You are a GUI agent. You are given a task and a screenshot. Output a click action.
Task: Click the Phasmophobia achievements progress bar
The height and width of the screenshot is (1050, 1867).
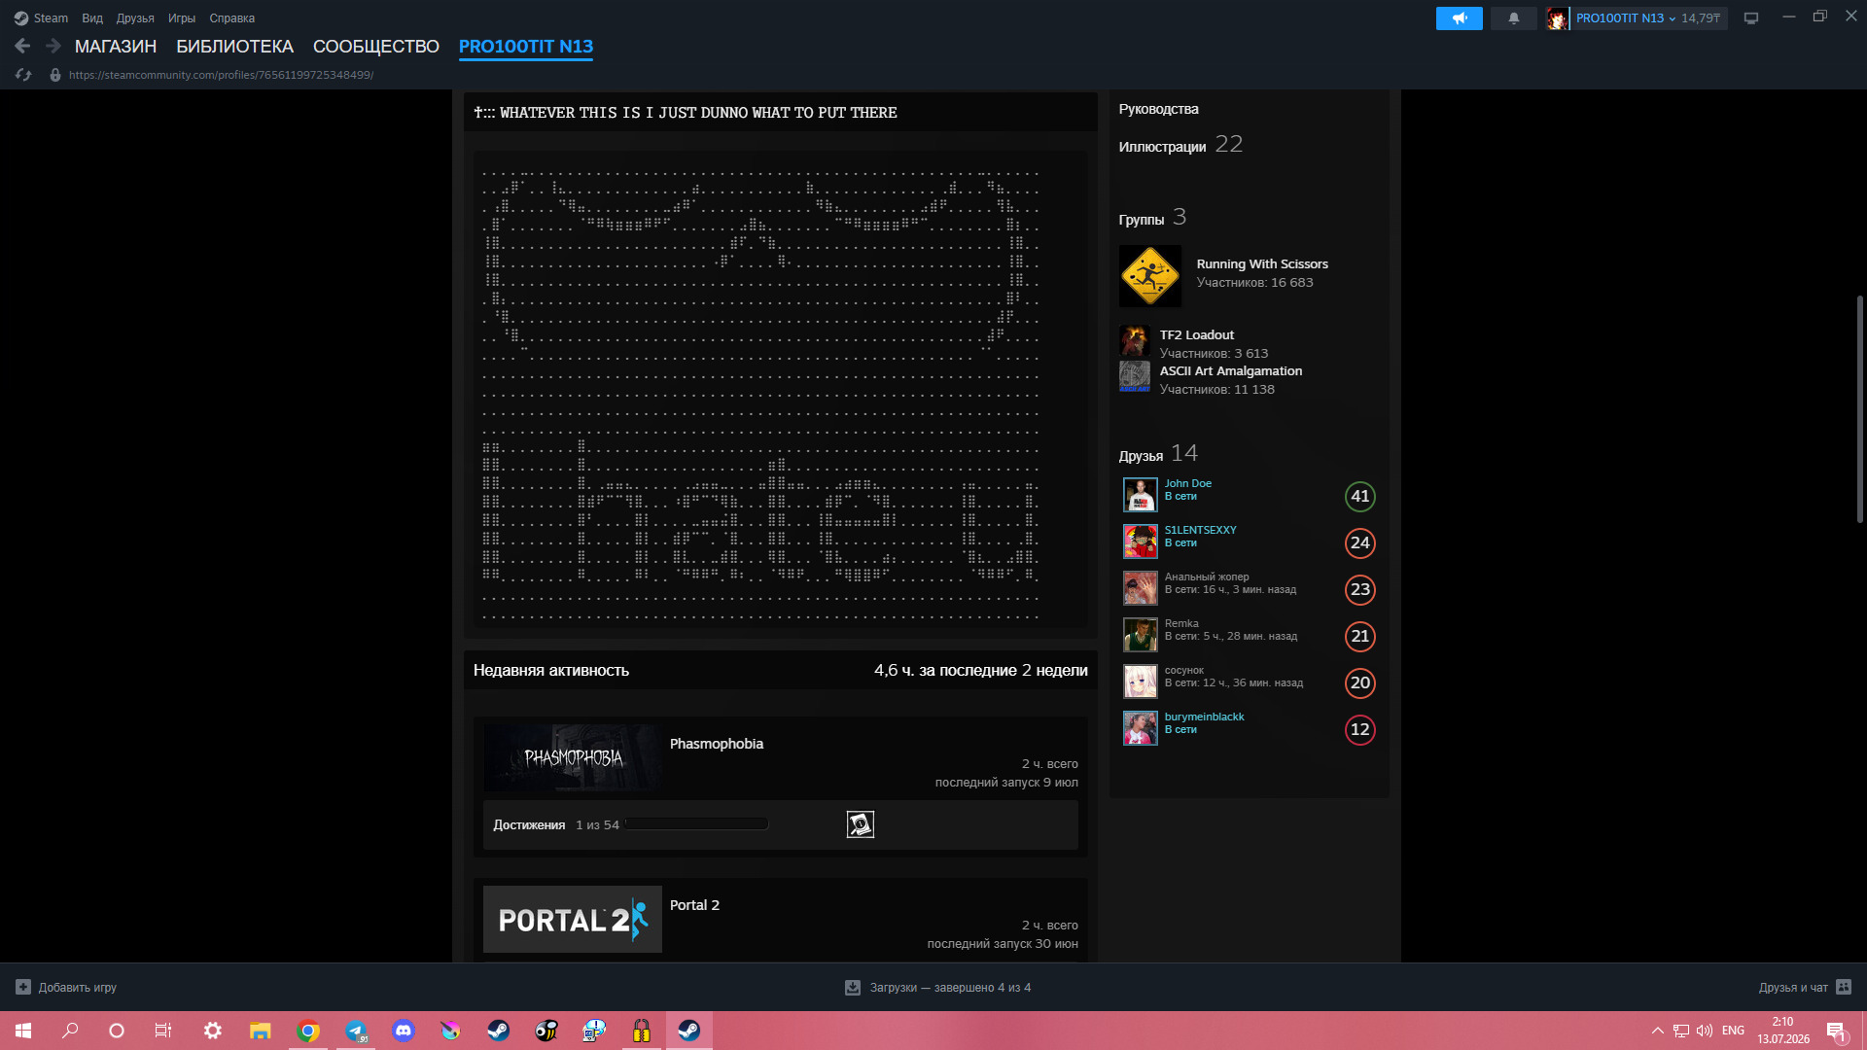click(696, 824)
